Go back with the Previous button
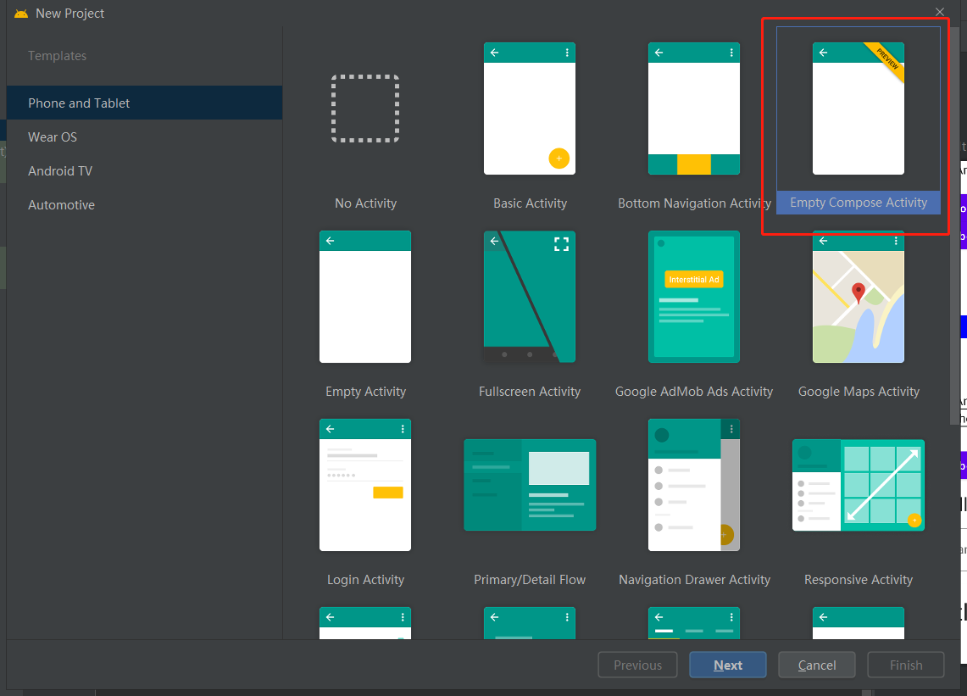 coord(637,665)
